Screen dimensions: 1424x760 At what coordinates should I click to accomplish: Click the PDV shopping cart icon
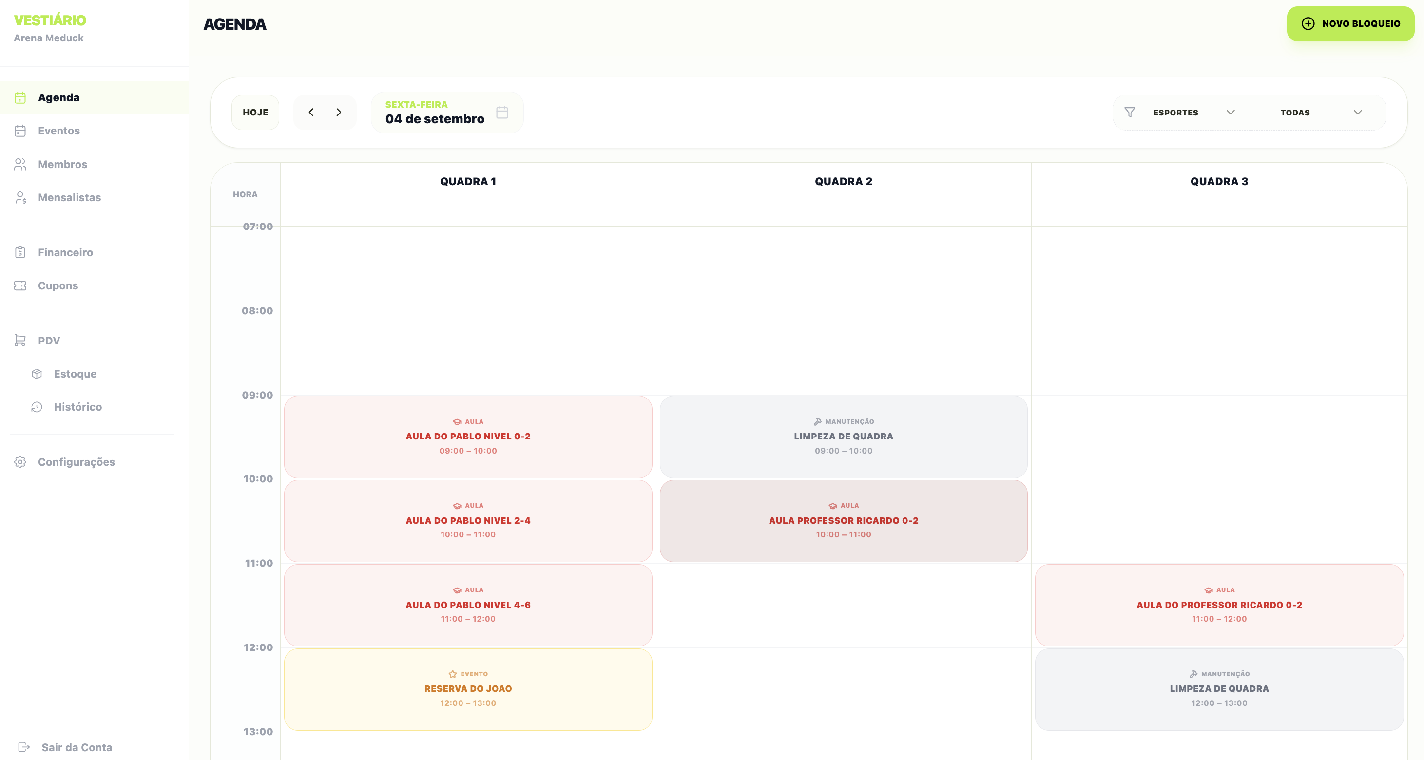pos(20,341)
